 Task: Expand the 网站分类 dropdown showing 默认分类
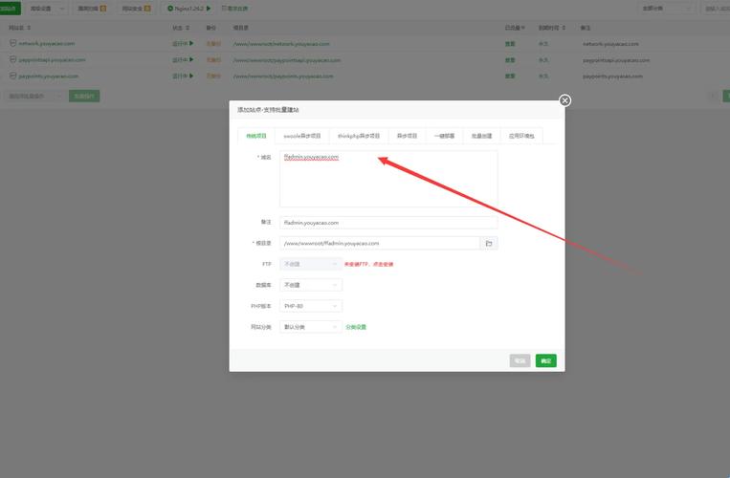[x=310, y=327]
